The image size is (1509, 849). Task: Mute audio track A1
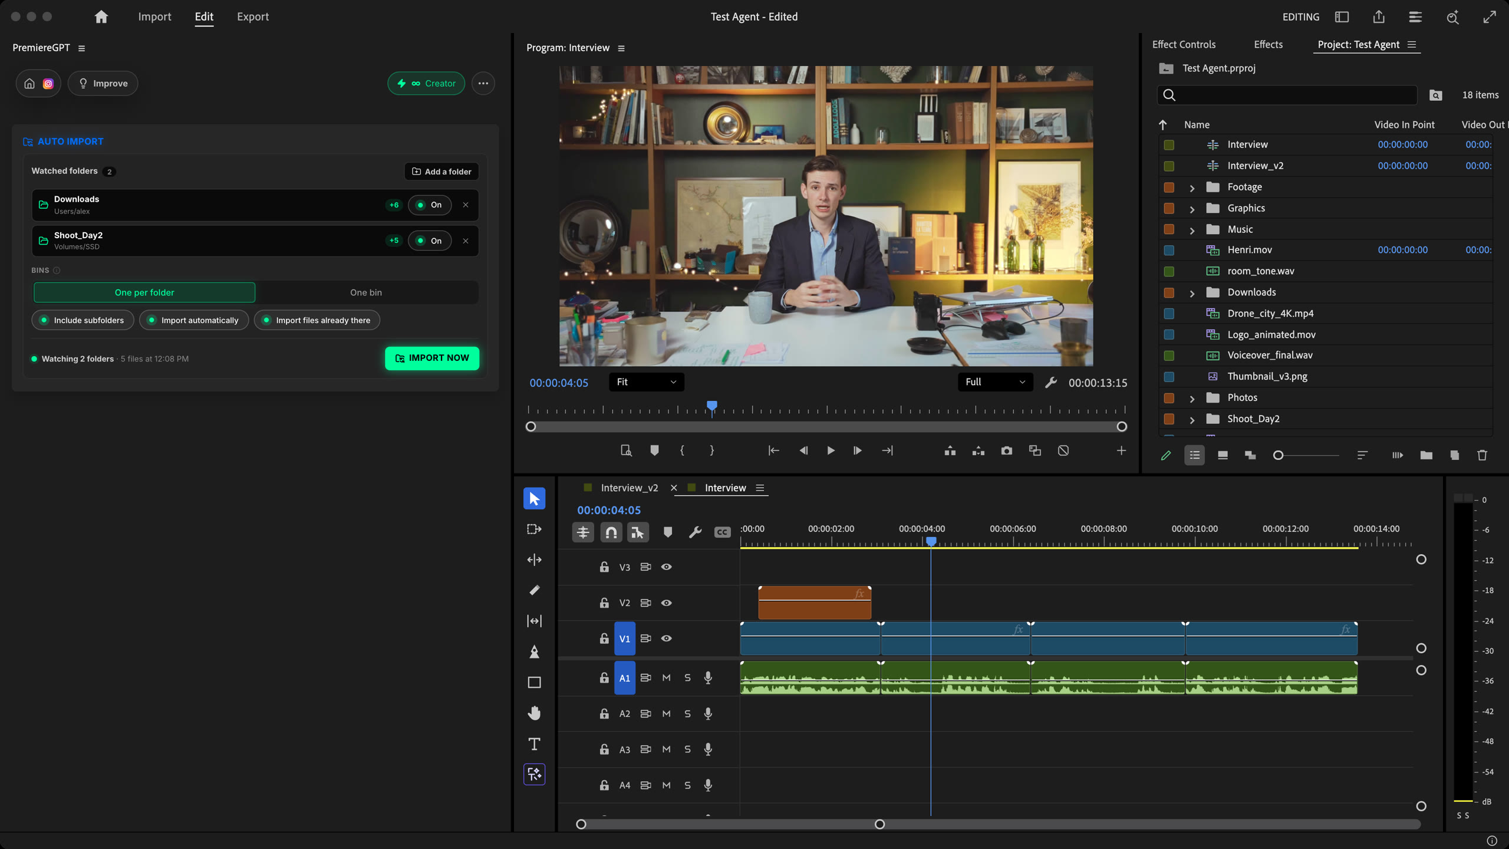coord(666,677)
